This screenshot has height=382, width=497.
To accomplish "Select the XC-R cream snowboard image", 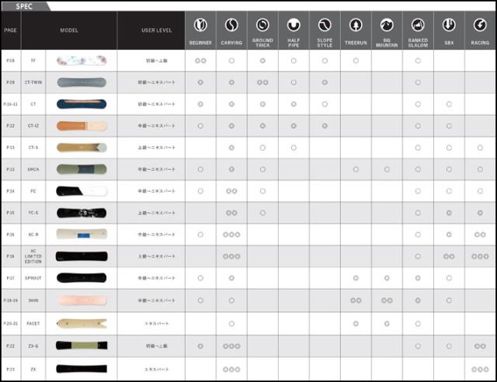I will [82, 234].
